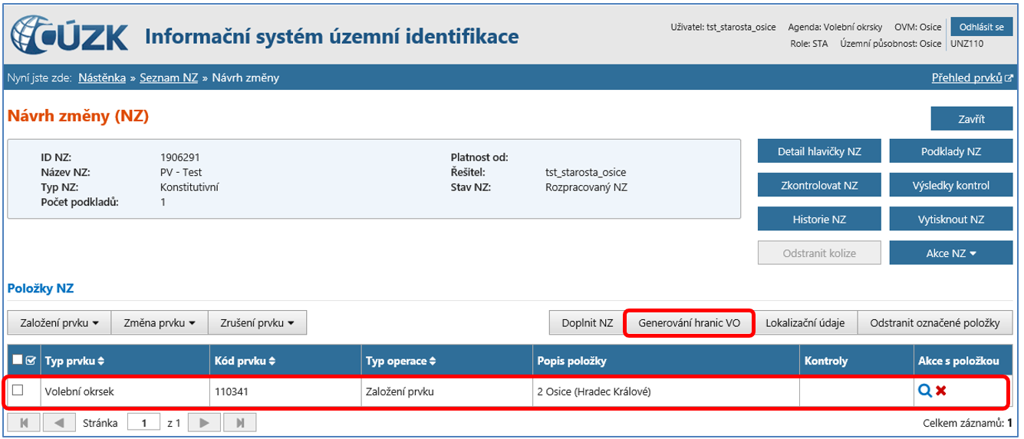The image size is (1024, 439).
Task: Open the Založení prvku dropdown
Action: (59, 323)
